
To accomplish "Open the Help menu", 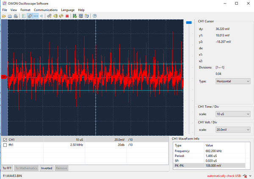I will [x=81, y=10].
